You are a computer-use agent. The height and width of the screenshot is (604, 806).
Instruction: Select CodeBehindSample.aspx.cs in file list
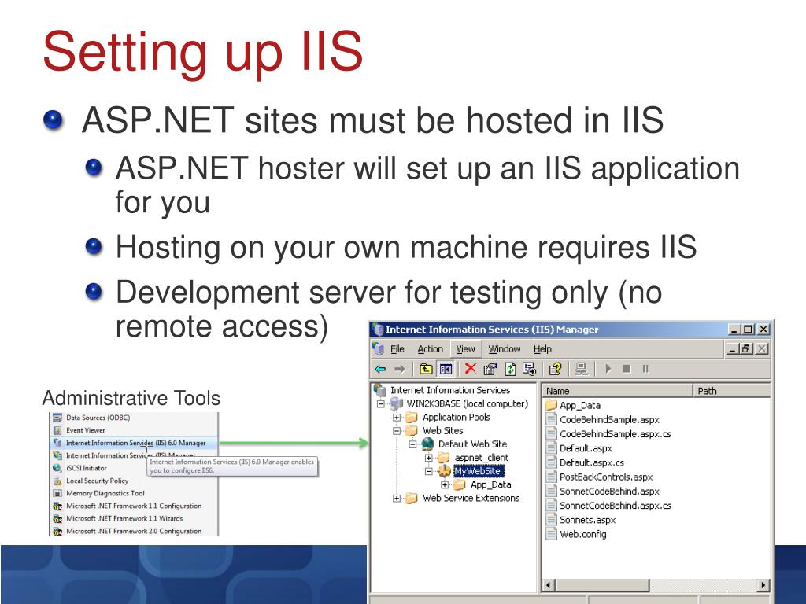[616, 433]
